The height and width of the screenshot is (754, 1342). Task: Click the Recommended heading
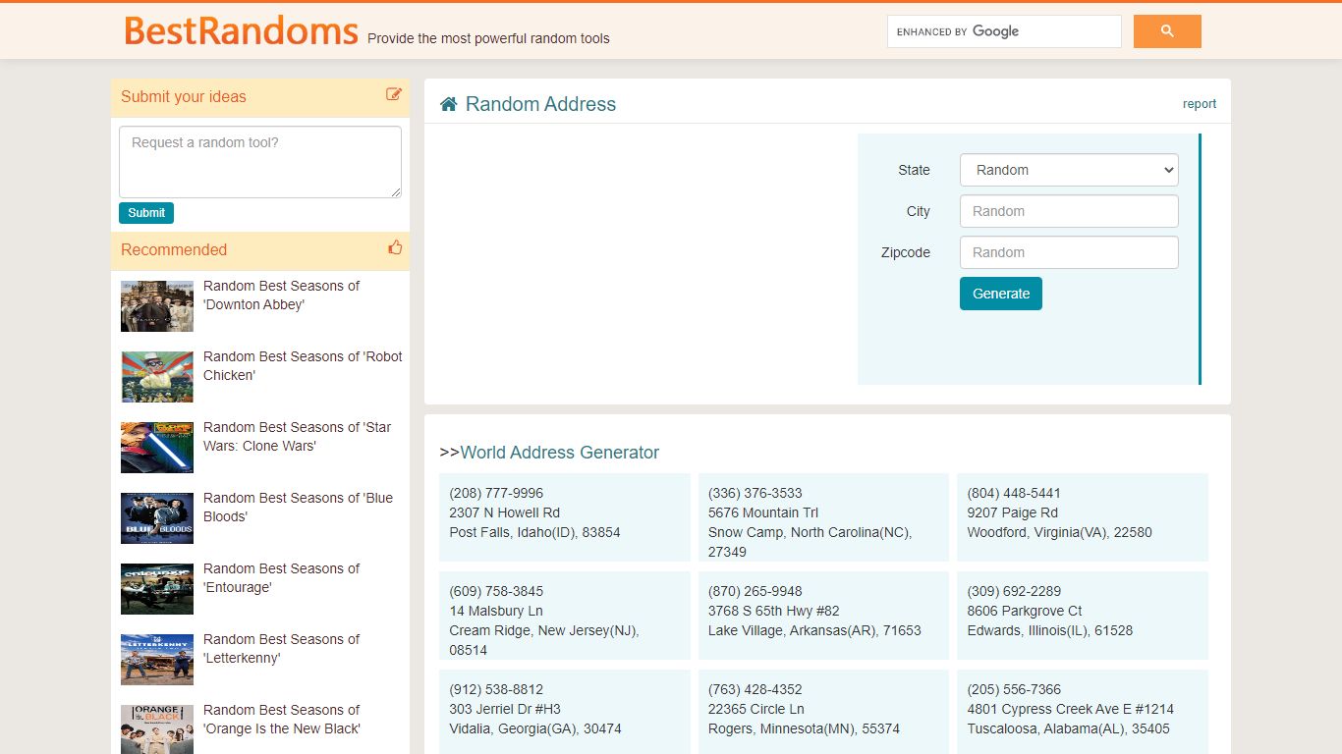(x=174, y=249)
